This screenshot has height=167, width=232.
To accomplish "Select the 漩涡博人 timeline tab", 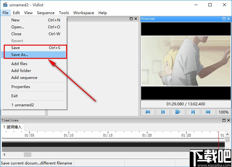I will coord(13,127).
